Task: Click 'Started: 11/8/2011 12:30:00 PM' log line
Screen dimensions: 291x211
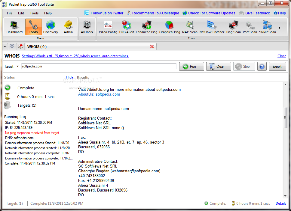Action: (x=28, y=123)
